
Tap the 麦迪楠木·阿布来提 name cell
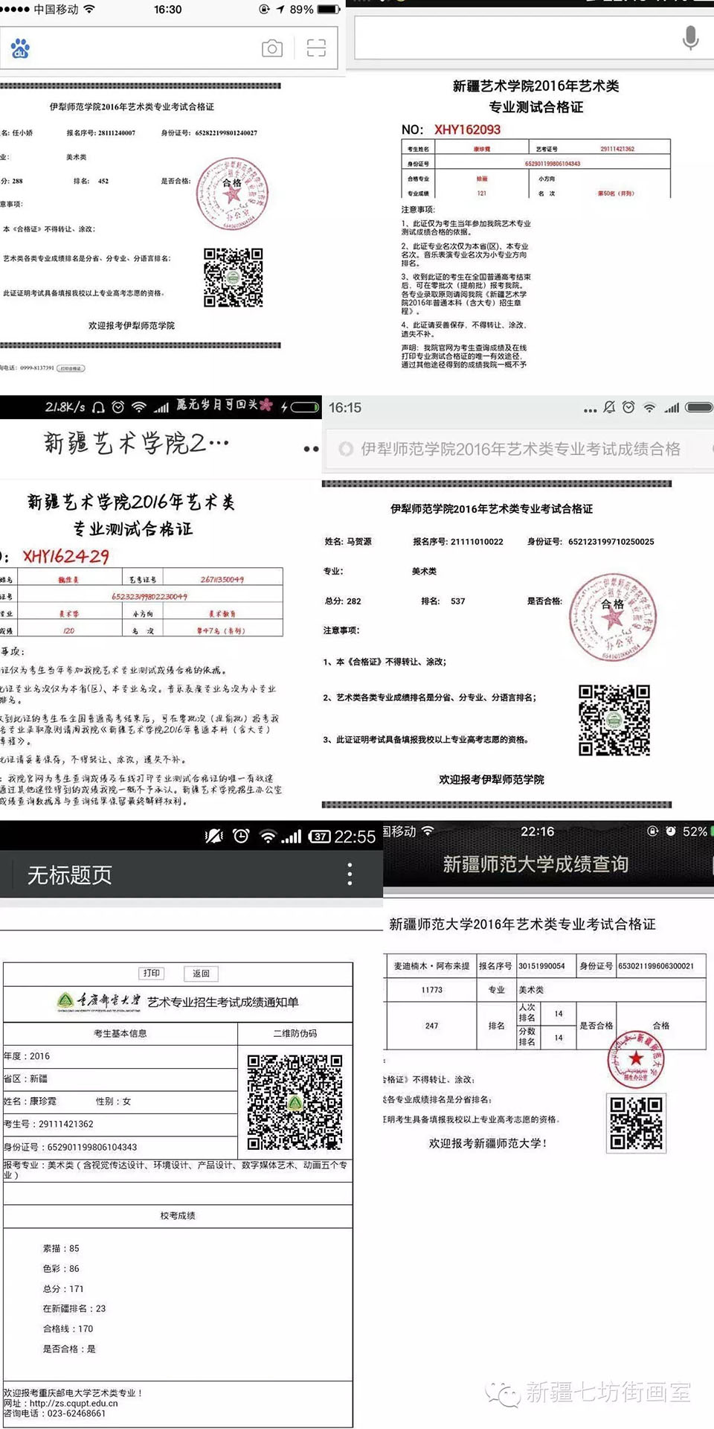431,966
